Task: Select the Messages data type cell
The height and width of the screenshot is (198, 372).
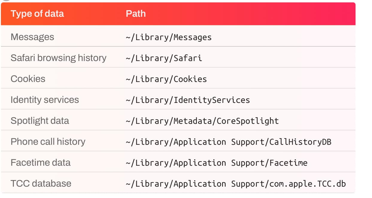Action: click(x=32, y=37)
